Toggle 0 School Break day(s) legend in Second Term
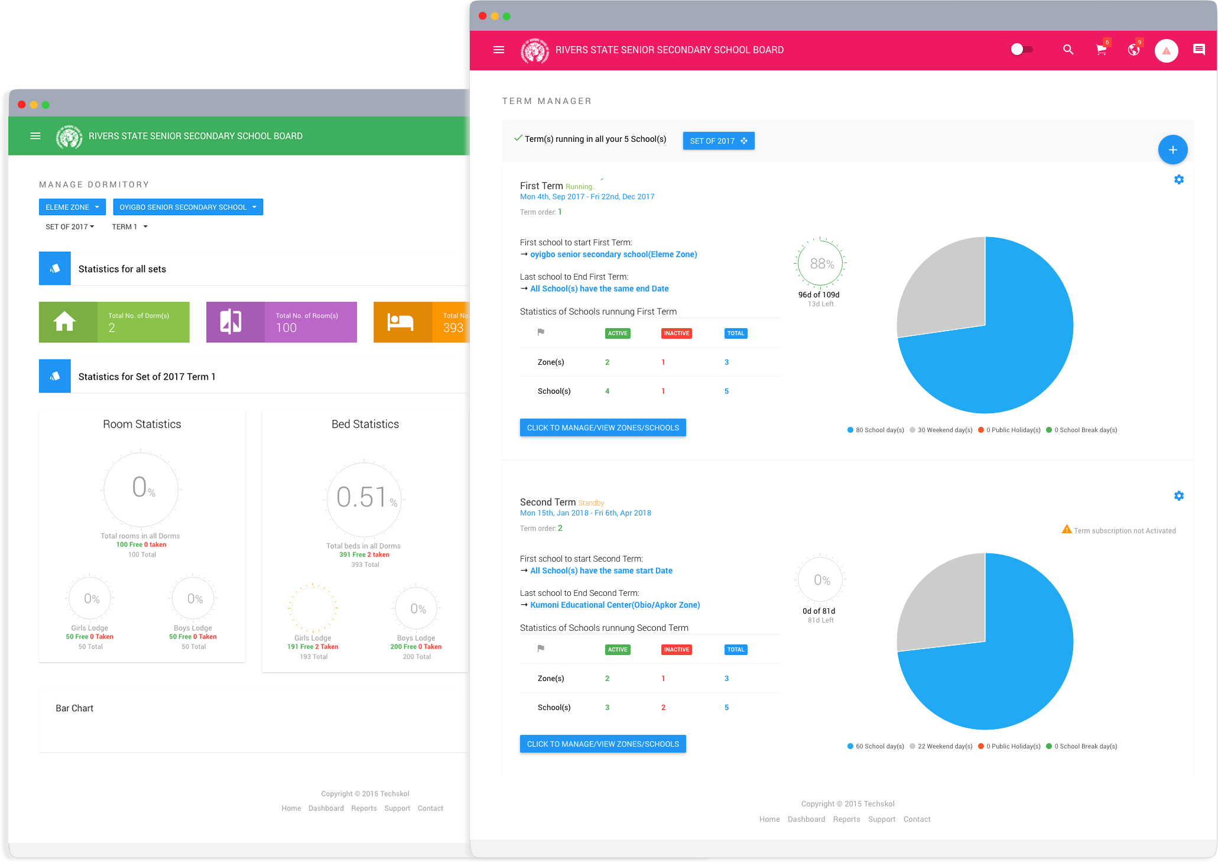Screen dimensions: 1218x862 pos(1081,746)
